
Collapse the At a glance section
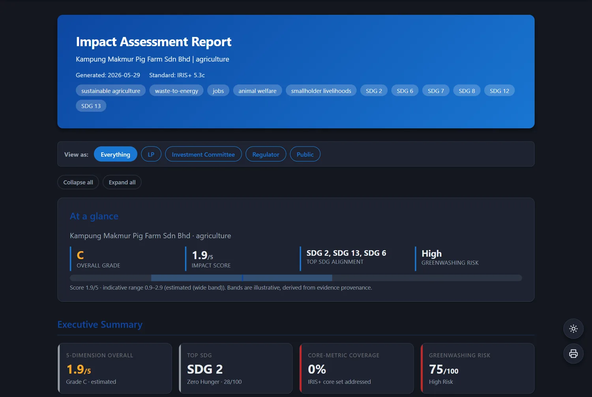tap(94, 216)
